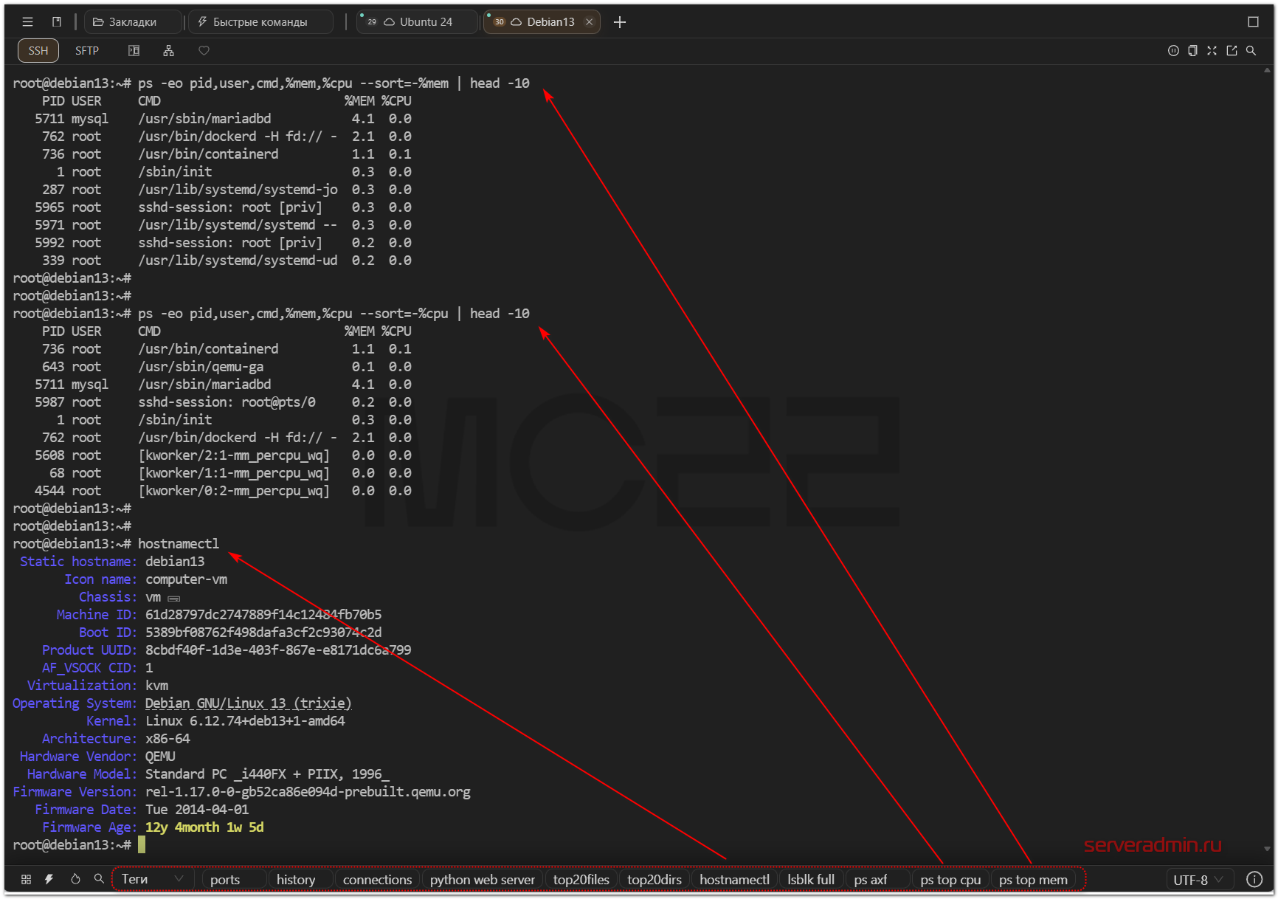Screen dimensions: 1278x899
Task: Toggle the split terminal/file panel icon
Action: (x=134, y=51)
